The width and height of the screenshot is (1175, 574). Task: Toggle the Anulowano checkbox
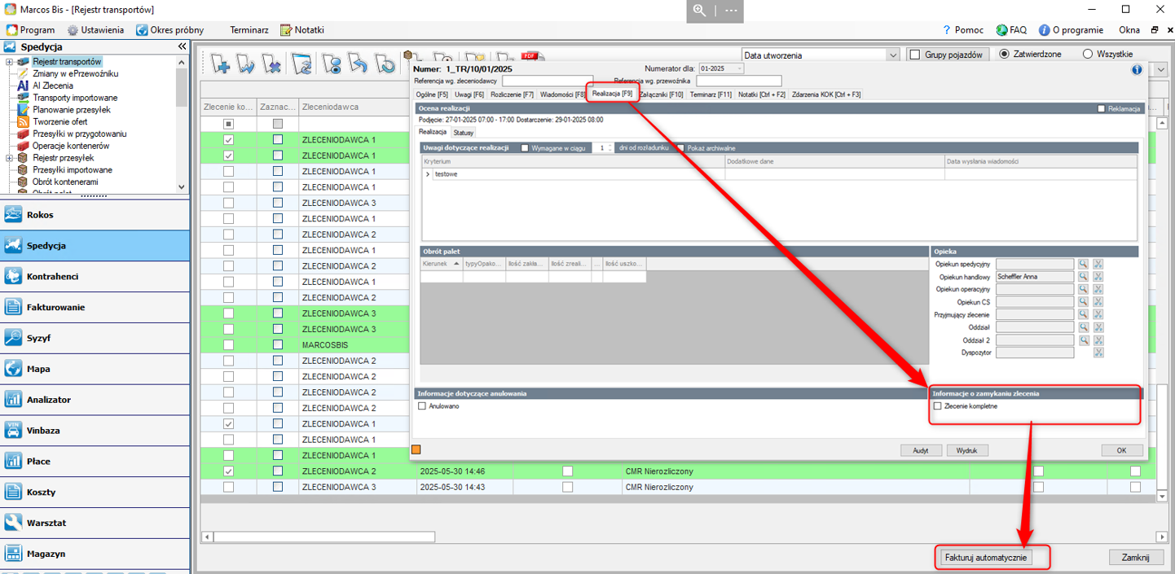pos(422,406)
